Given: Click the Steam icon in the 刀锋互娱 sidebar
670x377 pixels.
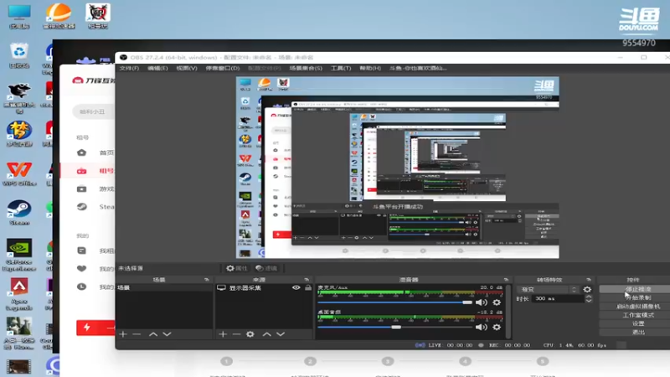Looking at the screenshot, I should (81, 207).
